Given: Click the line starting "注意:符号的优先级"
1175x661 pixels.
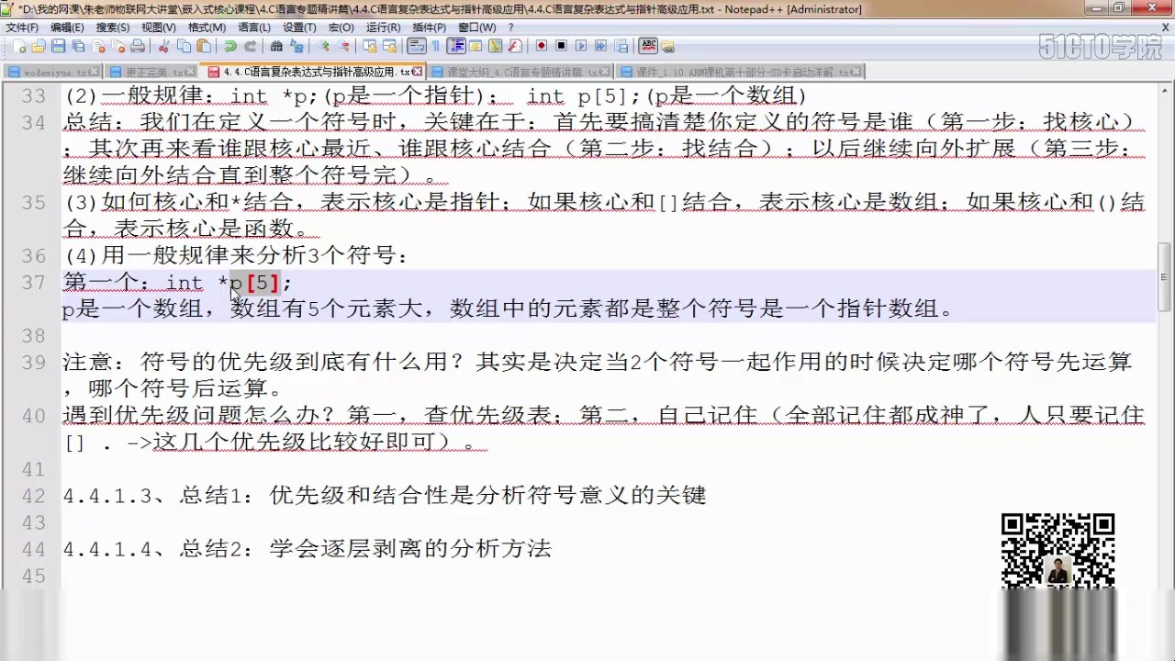Looking at the screenshot, I should click(597, 363).
